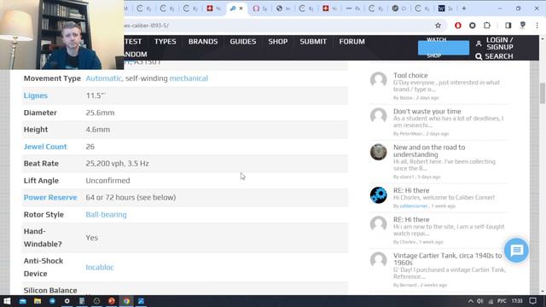This screenshot has width=546, height=307.
Task: Open File Explorer from the taskbar
Action: (38, 301)
